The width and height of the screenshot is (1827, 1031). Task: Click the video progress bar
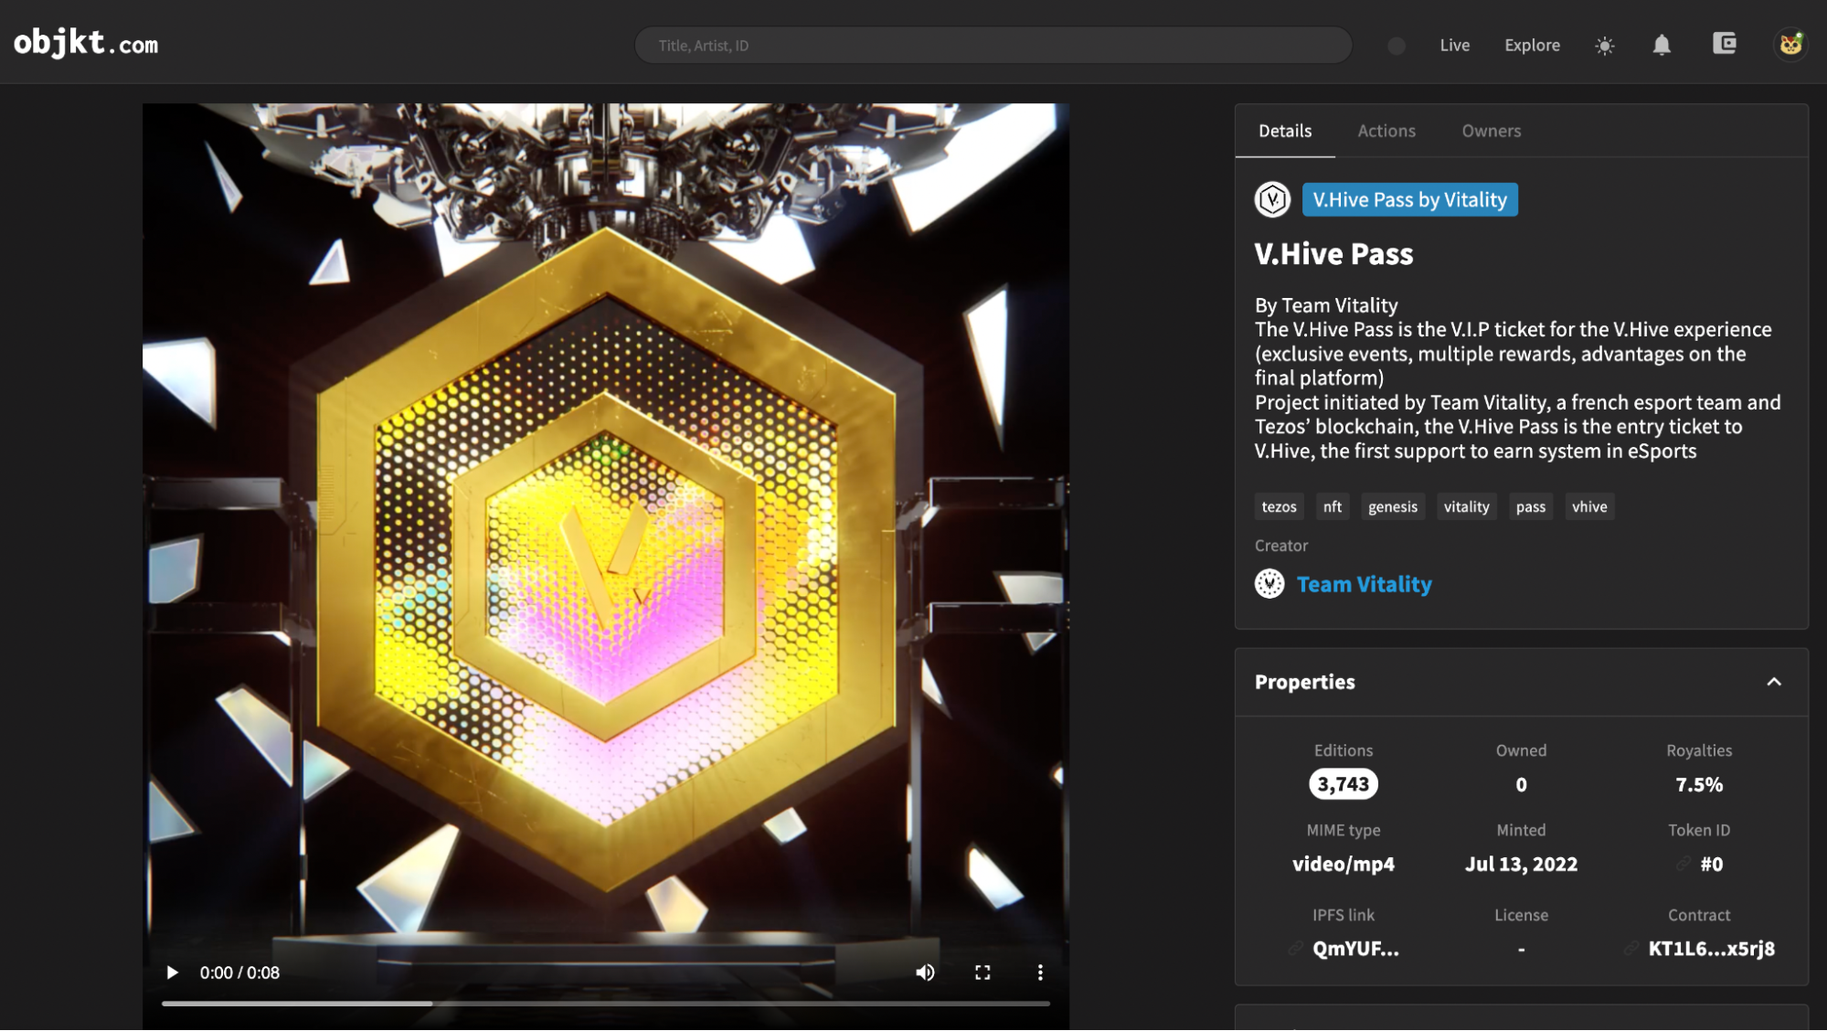(605, 1004)
